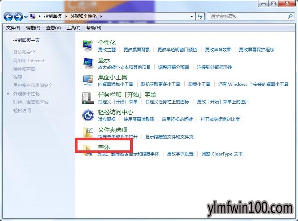Click the search magnifier icon

290,16
